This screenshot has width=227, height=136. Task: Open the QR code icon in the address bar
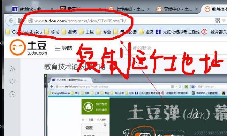coord(217,21)
